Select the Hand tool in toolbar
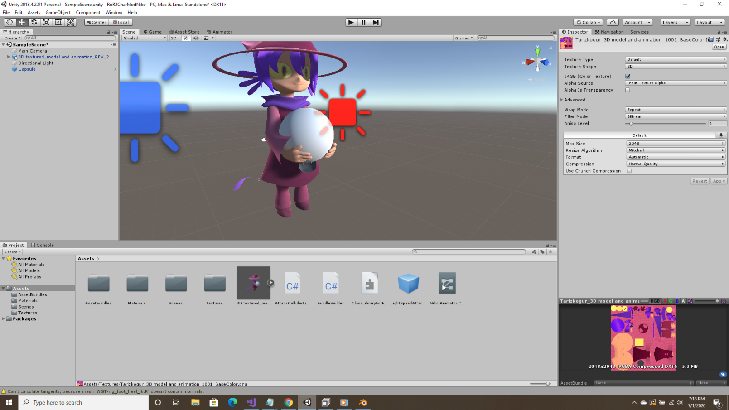 click(x=10, y=22)
